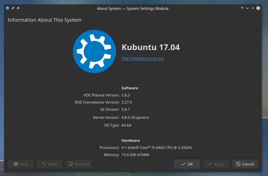Click the Software section heading
The height and width of the screenshot is (176, 268).
pyautogui.click(x=130, y=88)
